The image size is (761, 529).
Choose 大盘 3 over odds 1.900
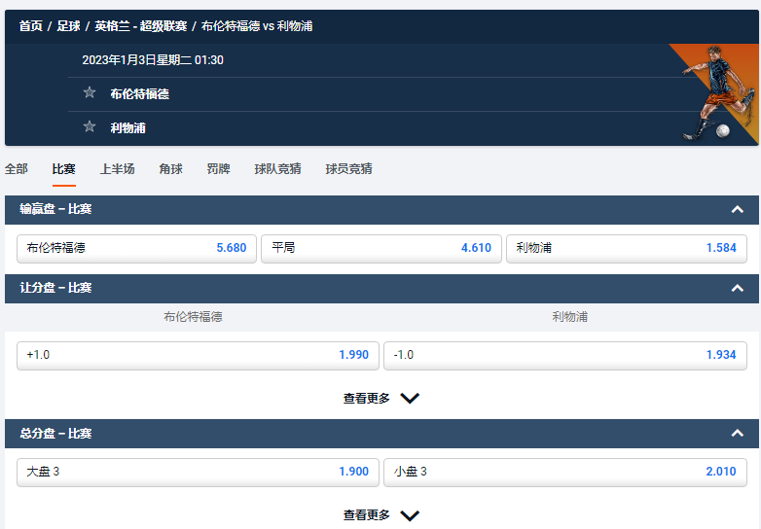198,472
